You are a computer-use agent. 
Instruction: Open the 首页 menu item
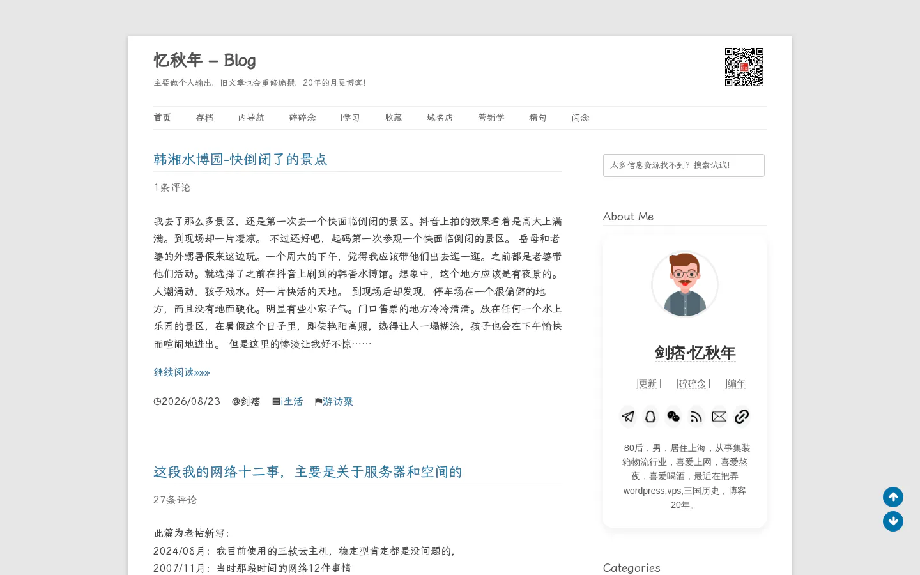tap(162, 118)
